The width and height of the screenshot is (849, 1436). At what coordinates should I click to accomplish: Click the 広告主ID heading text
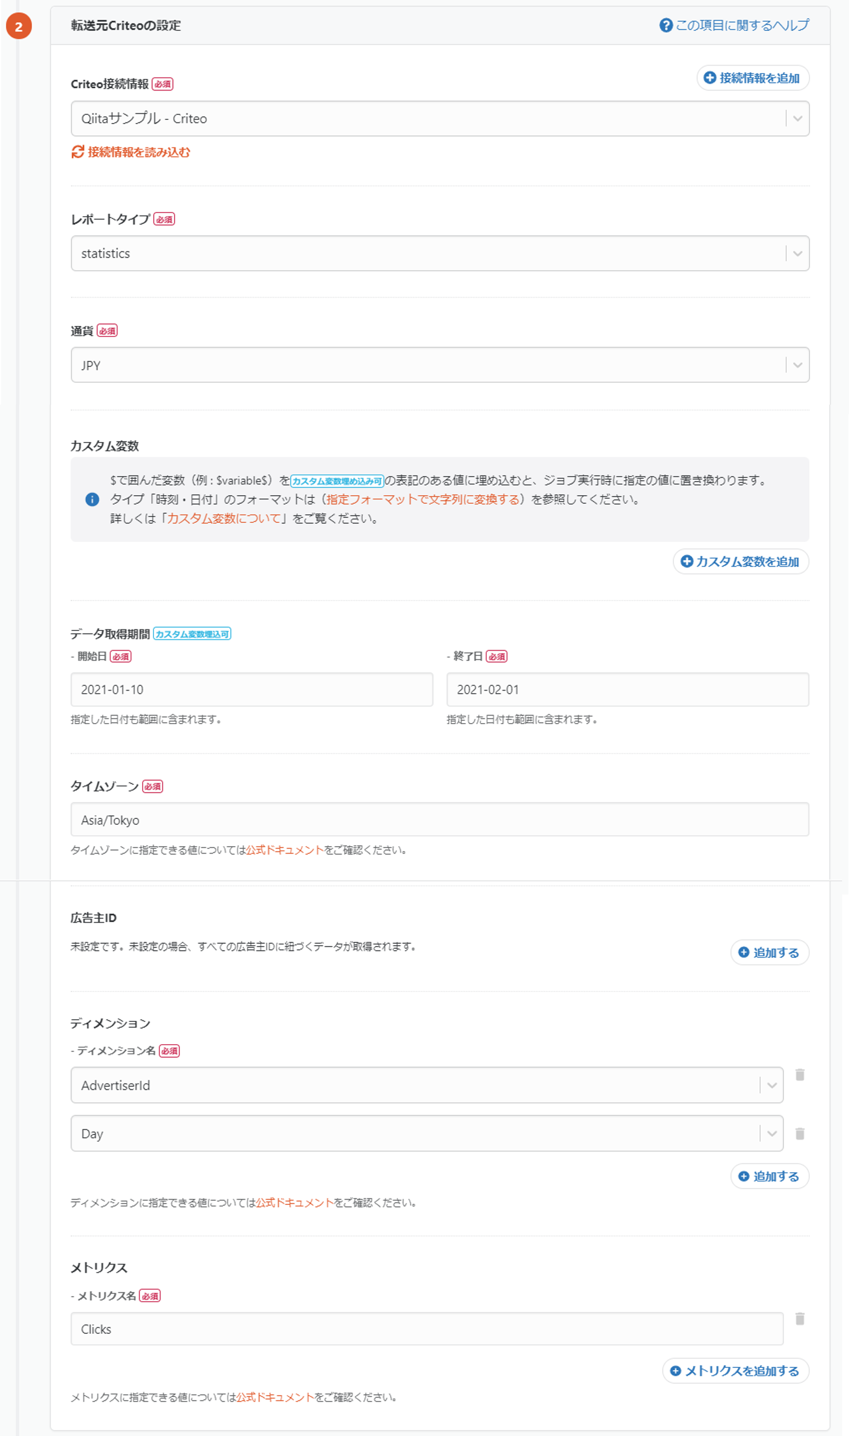click(94, 918)
